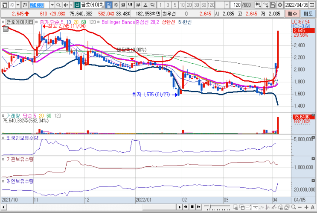Close the 기관보유수량 panel with its x
The height and width of the screenshot is (213, 317).
(x=313, y=159)
